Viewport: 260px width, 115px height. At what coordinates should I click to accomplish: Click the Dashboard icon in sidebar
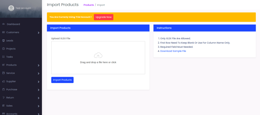pyautogui.click(x=4, y=24)
